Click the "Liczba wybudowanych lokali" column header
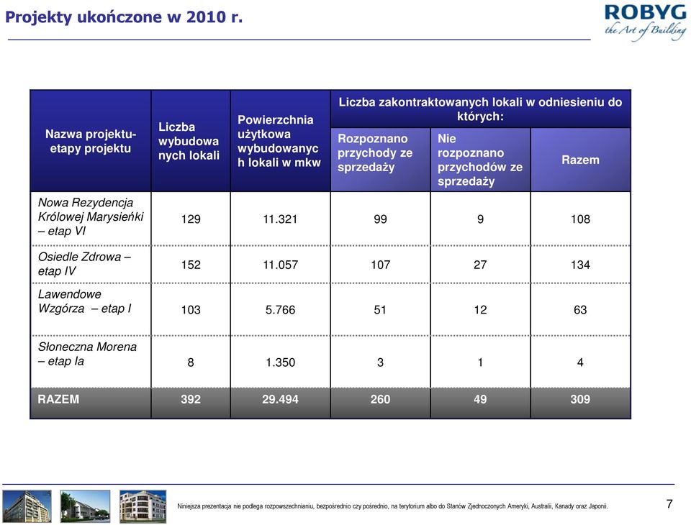 (x=191, y=141)
